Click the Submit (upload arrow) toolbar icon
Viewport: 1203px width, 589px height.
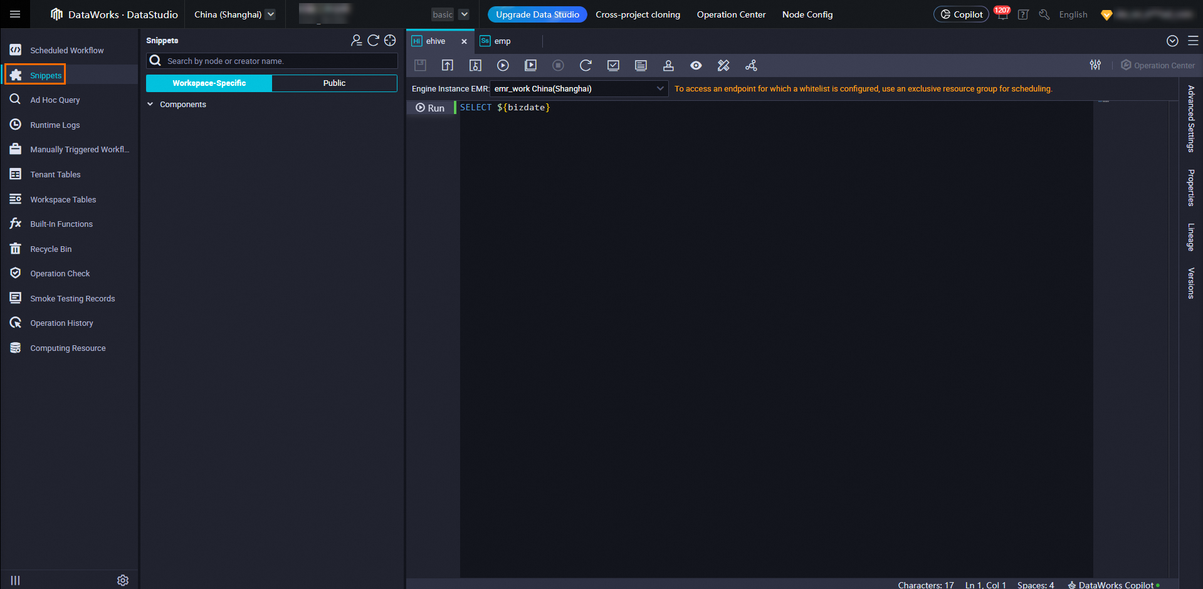point(448,65)
